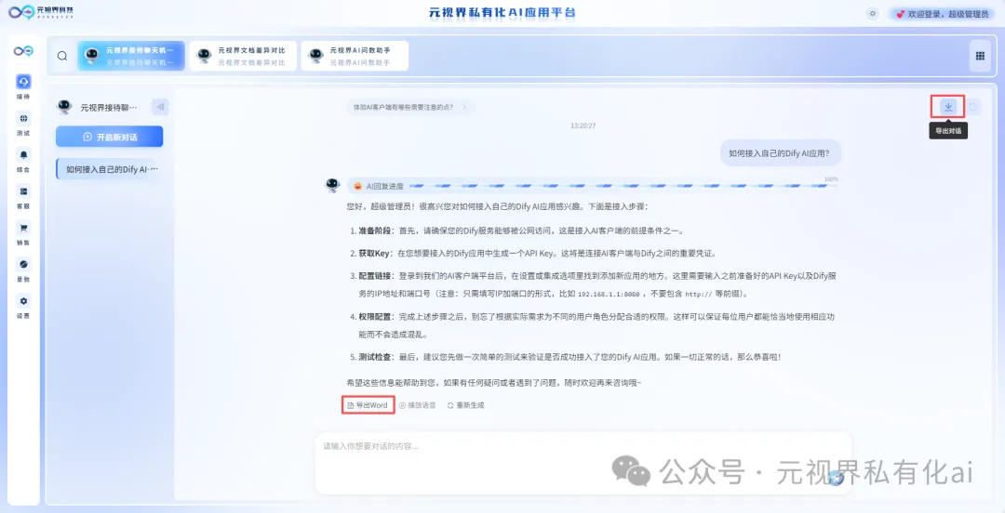This screenshot has height=513, width=1005.
Task: Open the 星驰 section in the sidebar
Action: point(23,270)
